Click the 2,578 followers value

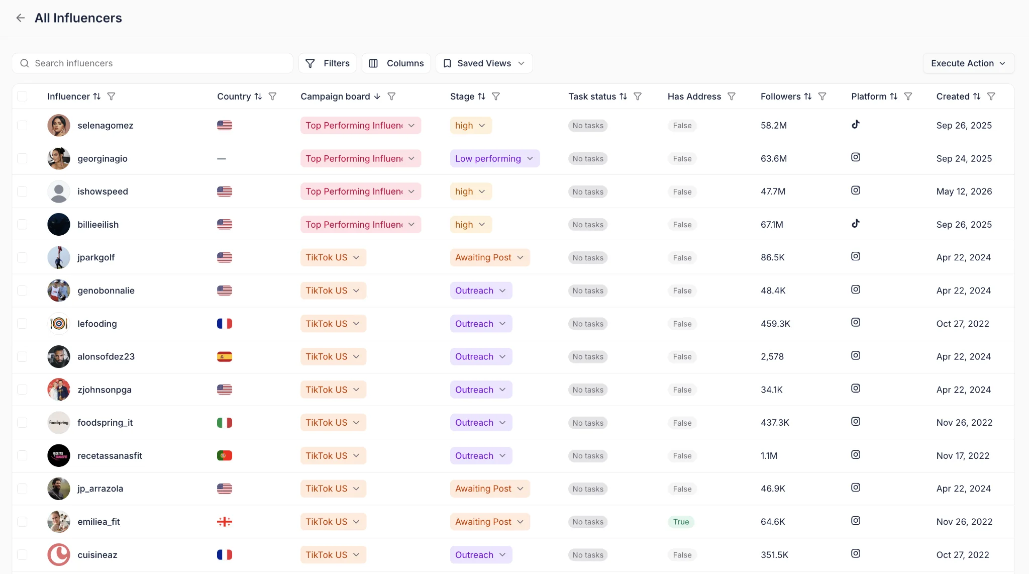point(772,356)
